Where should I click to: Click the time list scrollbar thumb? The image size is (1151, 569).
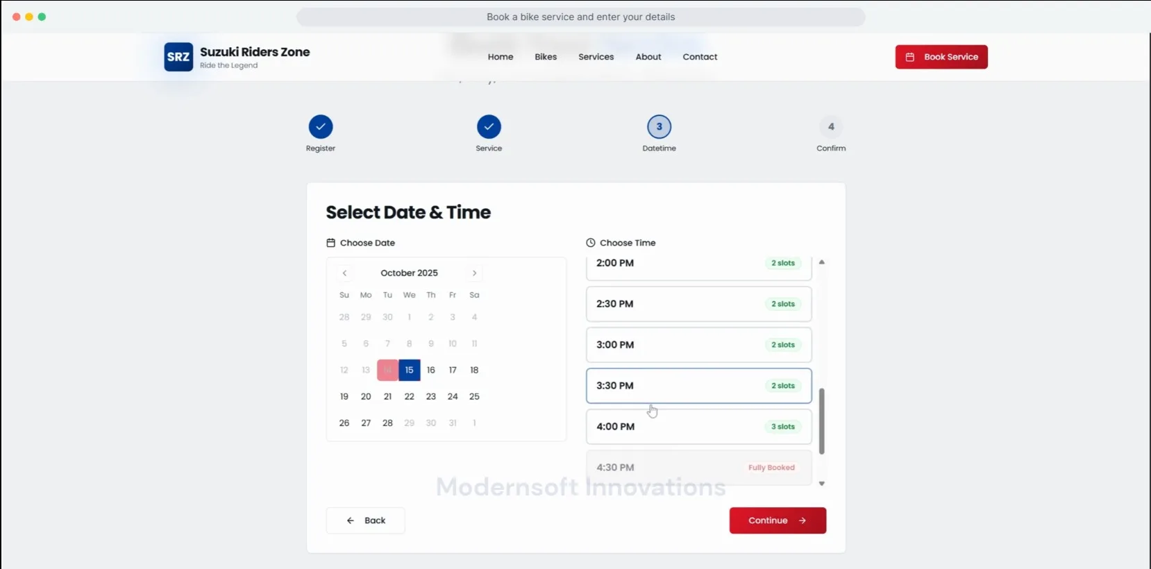tap(821, 421)
